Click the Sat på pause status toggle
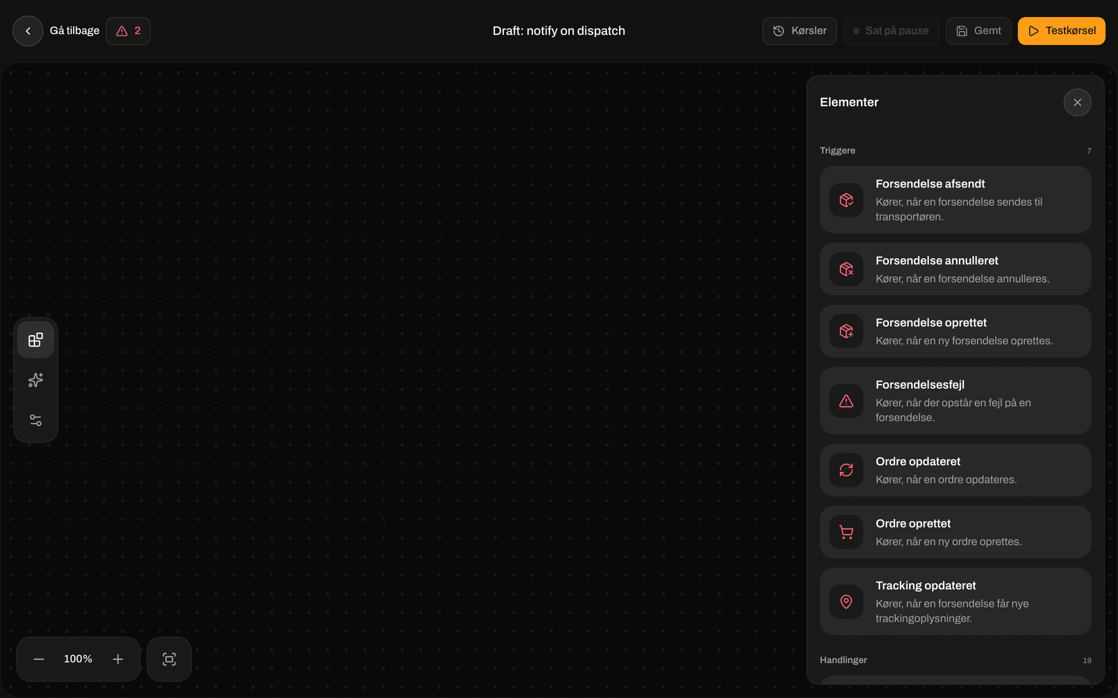 (x=891, y=31)
